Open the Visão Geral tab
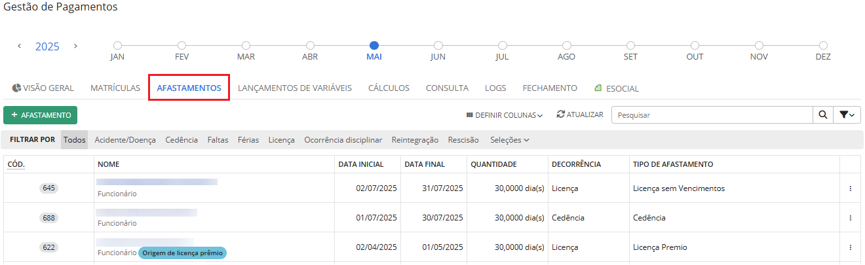865x265 pixels. tap(43, 88)
